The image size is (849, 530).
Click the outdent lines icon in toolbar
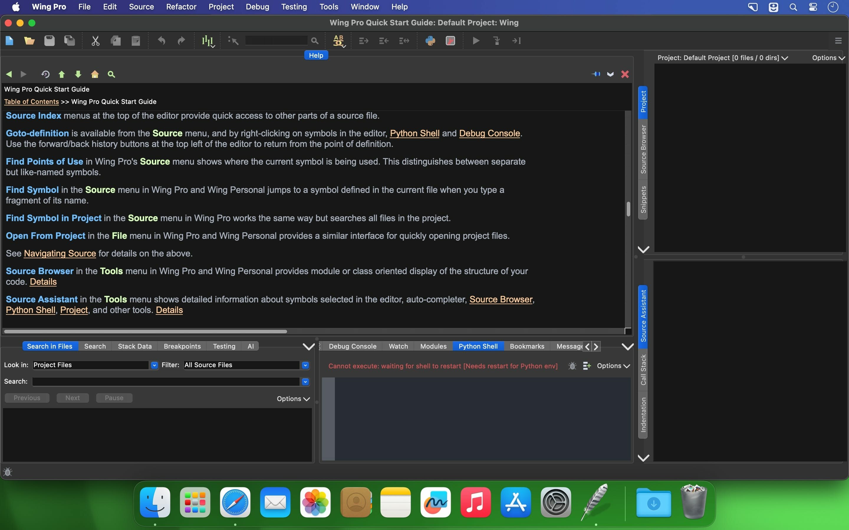[384, 41]
